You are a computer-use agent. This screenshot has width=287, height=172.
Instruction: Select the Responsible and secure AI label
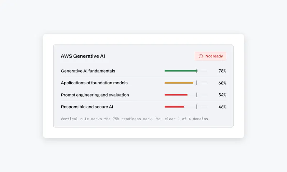coord(87,107)
